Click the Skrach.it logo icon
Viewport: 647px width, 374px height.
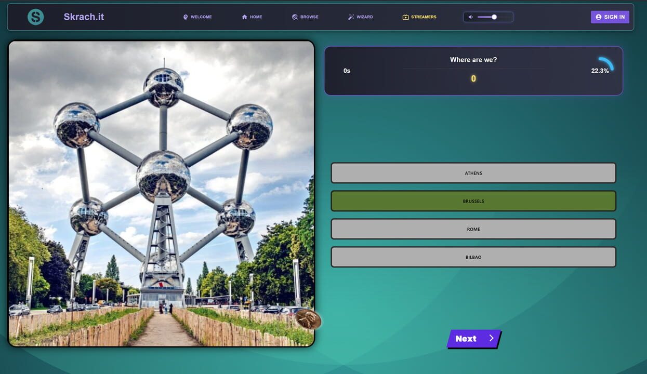coord(35,17)
